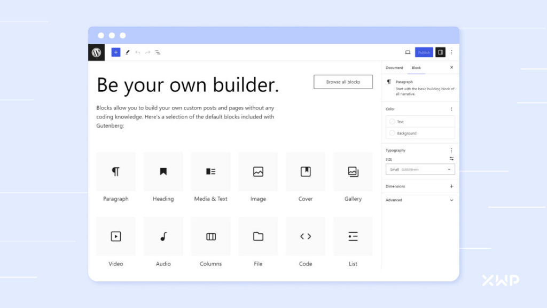This screenshot has height=308, width=547.
Task: Select the Block tab
Action: coord(416,68)
